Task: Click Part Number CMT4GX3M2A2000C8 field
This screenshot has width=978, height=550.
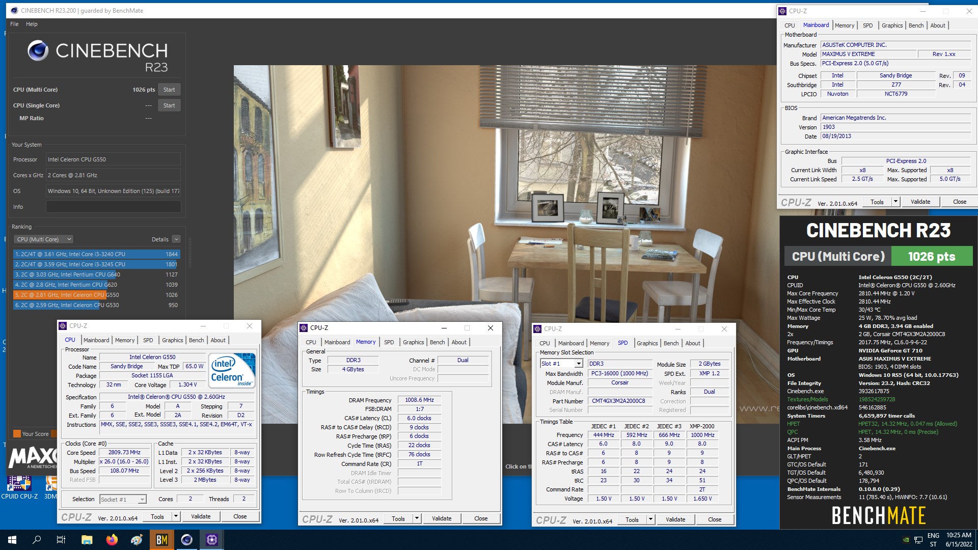Action: 620,401
